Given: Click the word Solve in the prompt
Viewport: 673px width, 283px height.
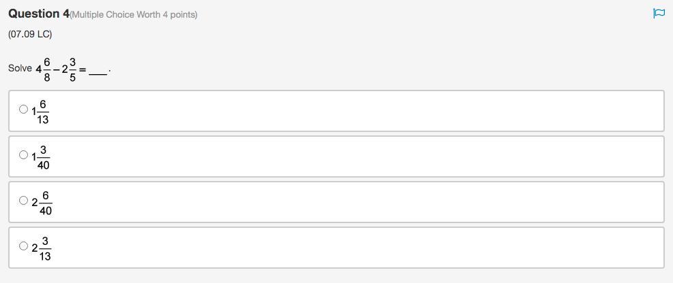Looking at the screenshot, I should [20, 69].
